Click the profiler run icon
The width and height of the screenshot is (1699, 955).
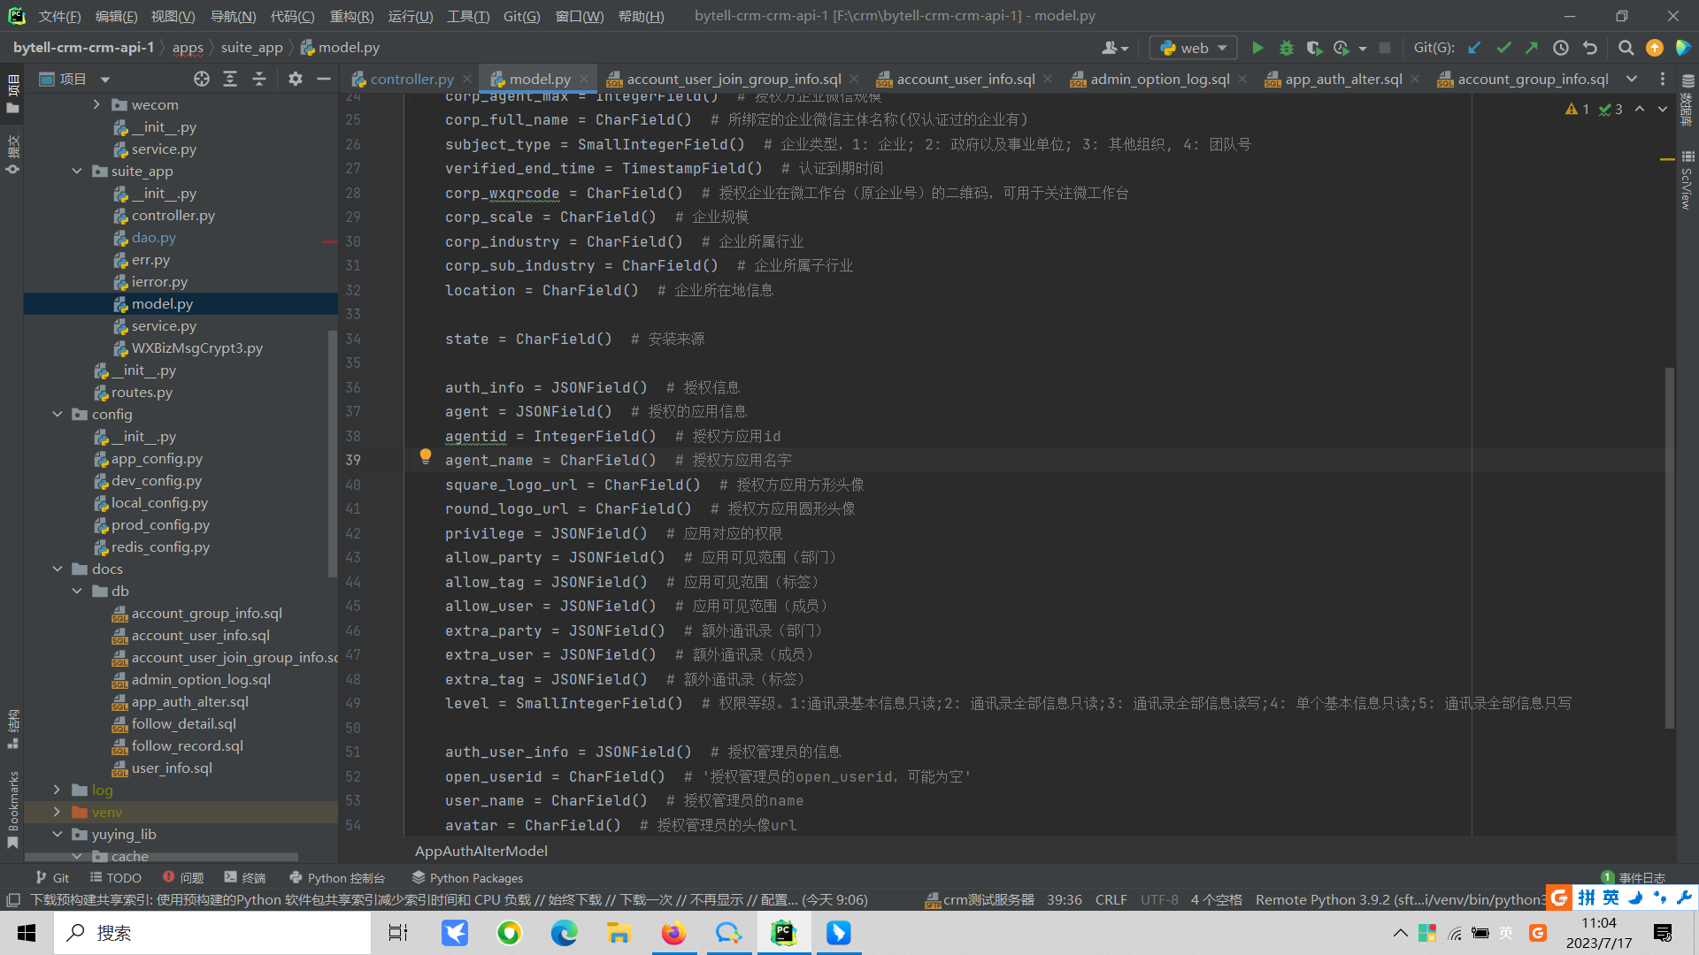click(1342, 48)
